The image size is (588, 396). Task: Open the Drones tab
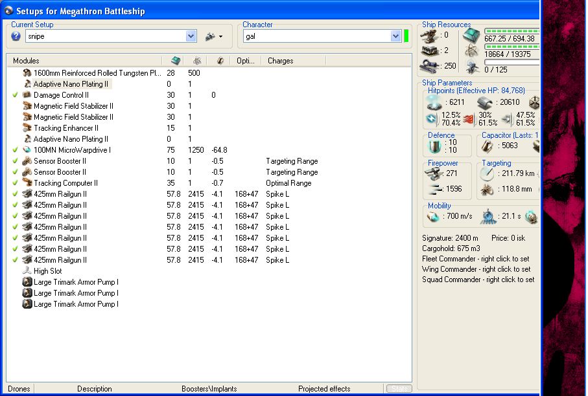coord(19,389)
